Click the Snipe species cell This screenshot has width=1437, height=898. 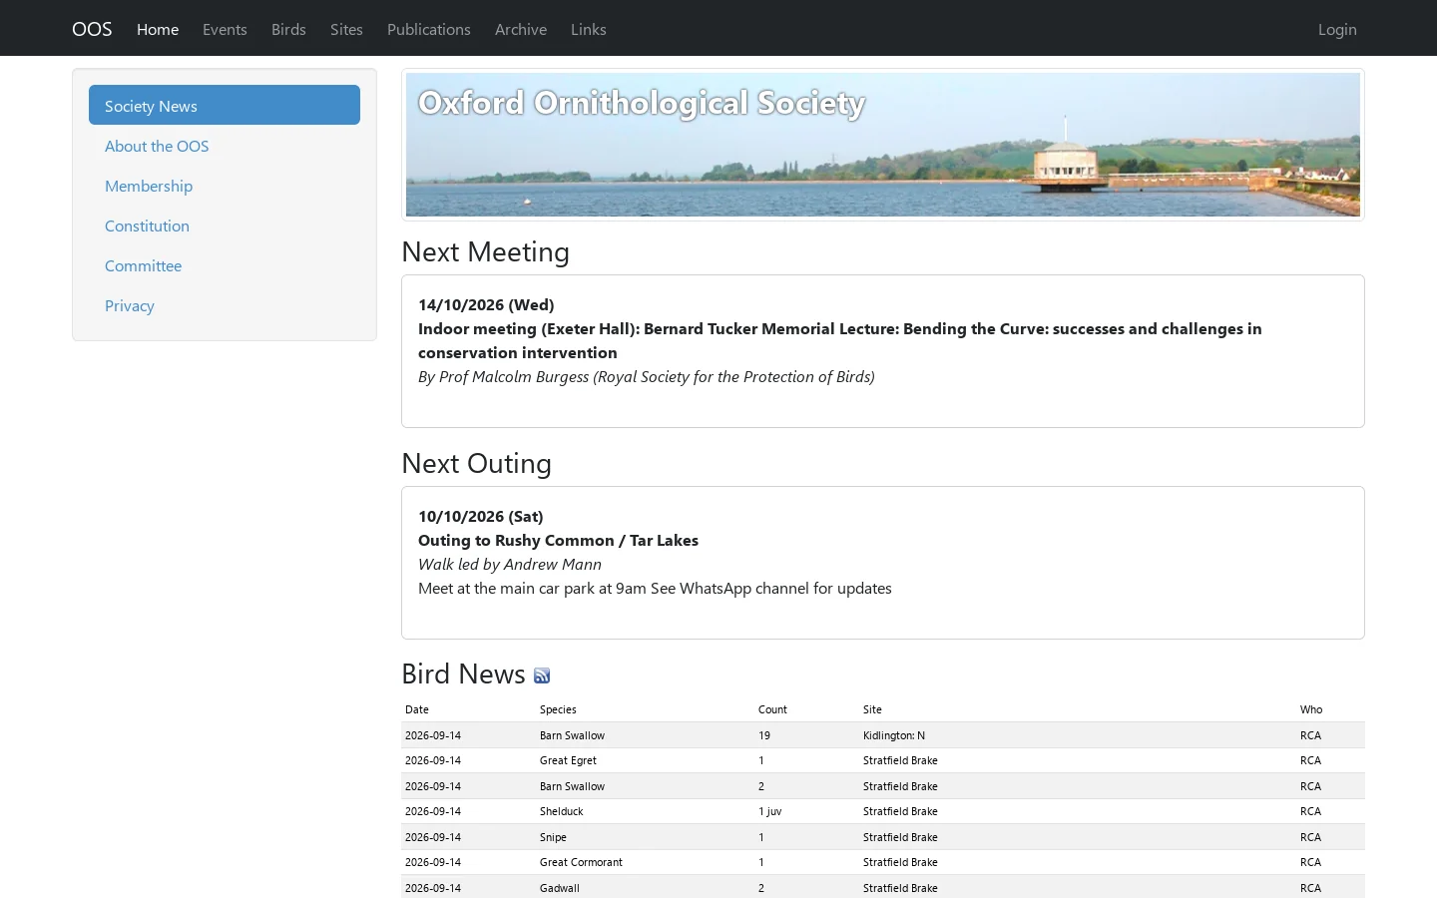[553, 837]
